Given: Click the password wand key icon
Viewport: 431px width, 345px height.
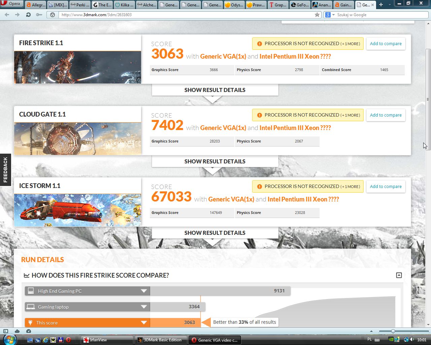Looking at the screenshot, I should point(39,15).
